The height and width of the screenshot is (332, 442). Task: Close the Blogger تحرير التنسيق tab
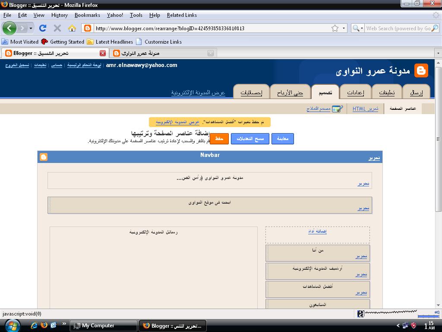click(x=103, y=53)
